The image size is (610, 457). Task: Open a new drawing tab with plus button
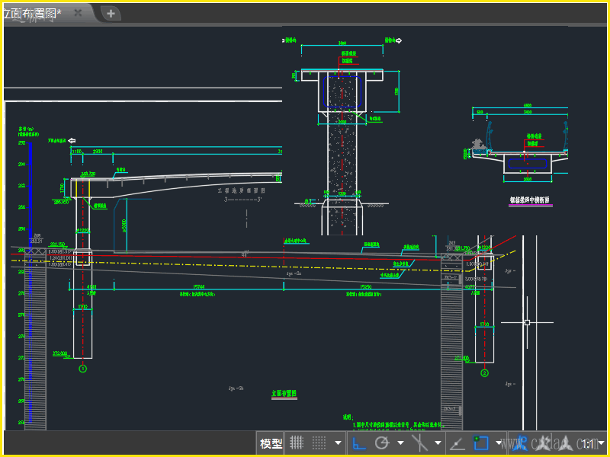pos(110,13)
